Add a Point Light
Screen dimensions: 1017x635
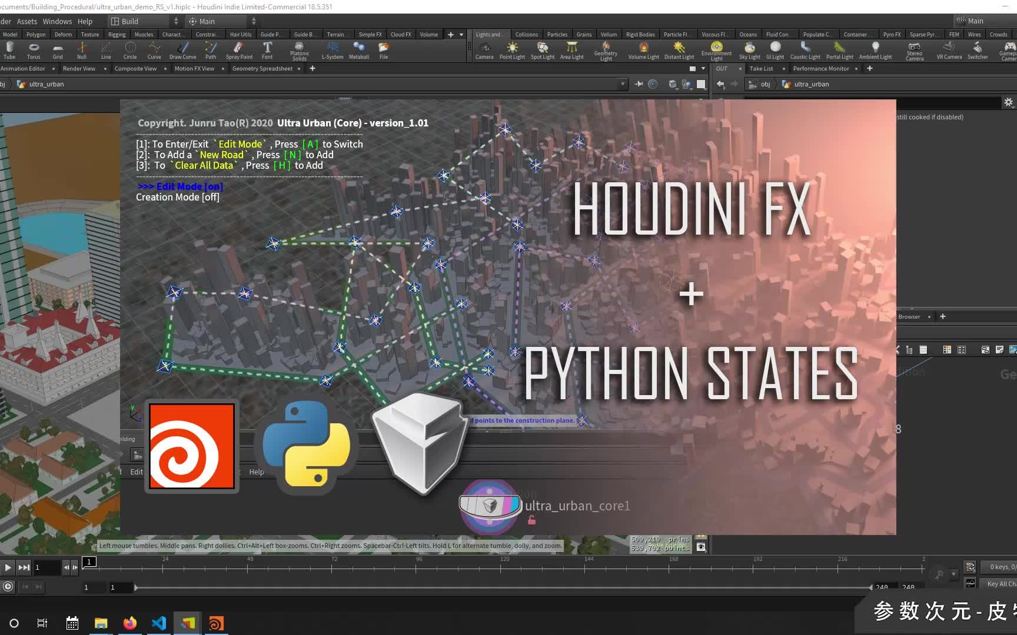pyautogui.click(x=512, y=51)
